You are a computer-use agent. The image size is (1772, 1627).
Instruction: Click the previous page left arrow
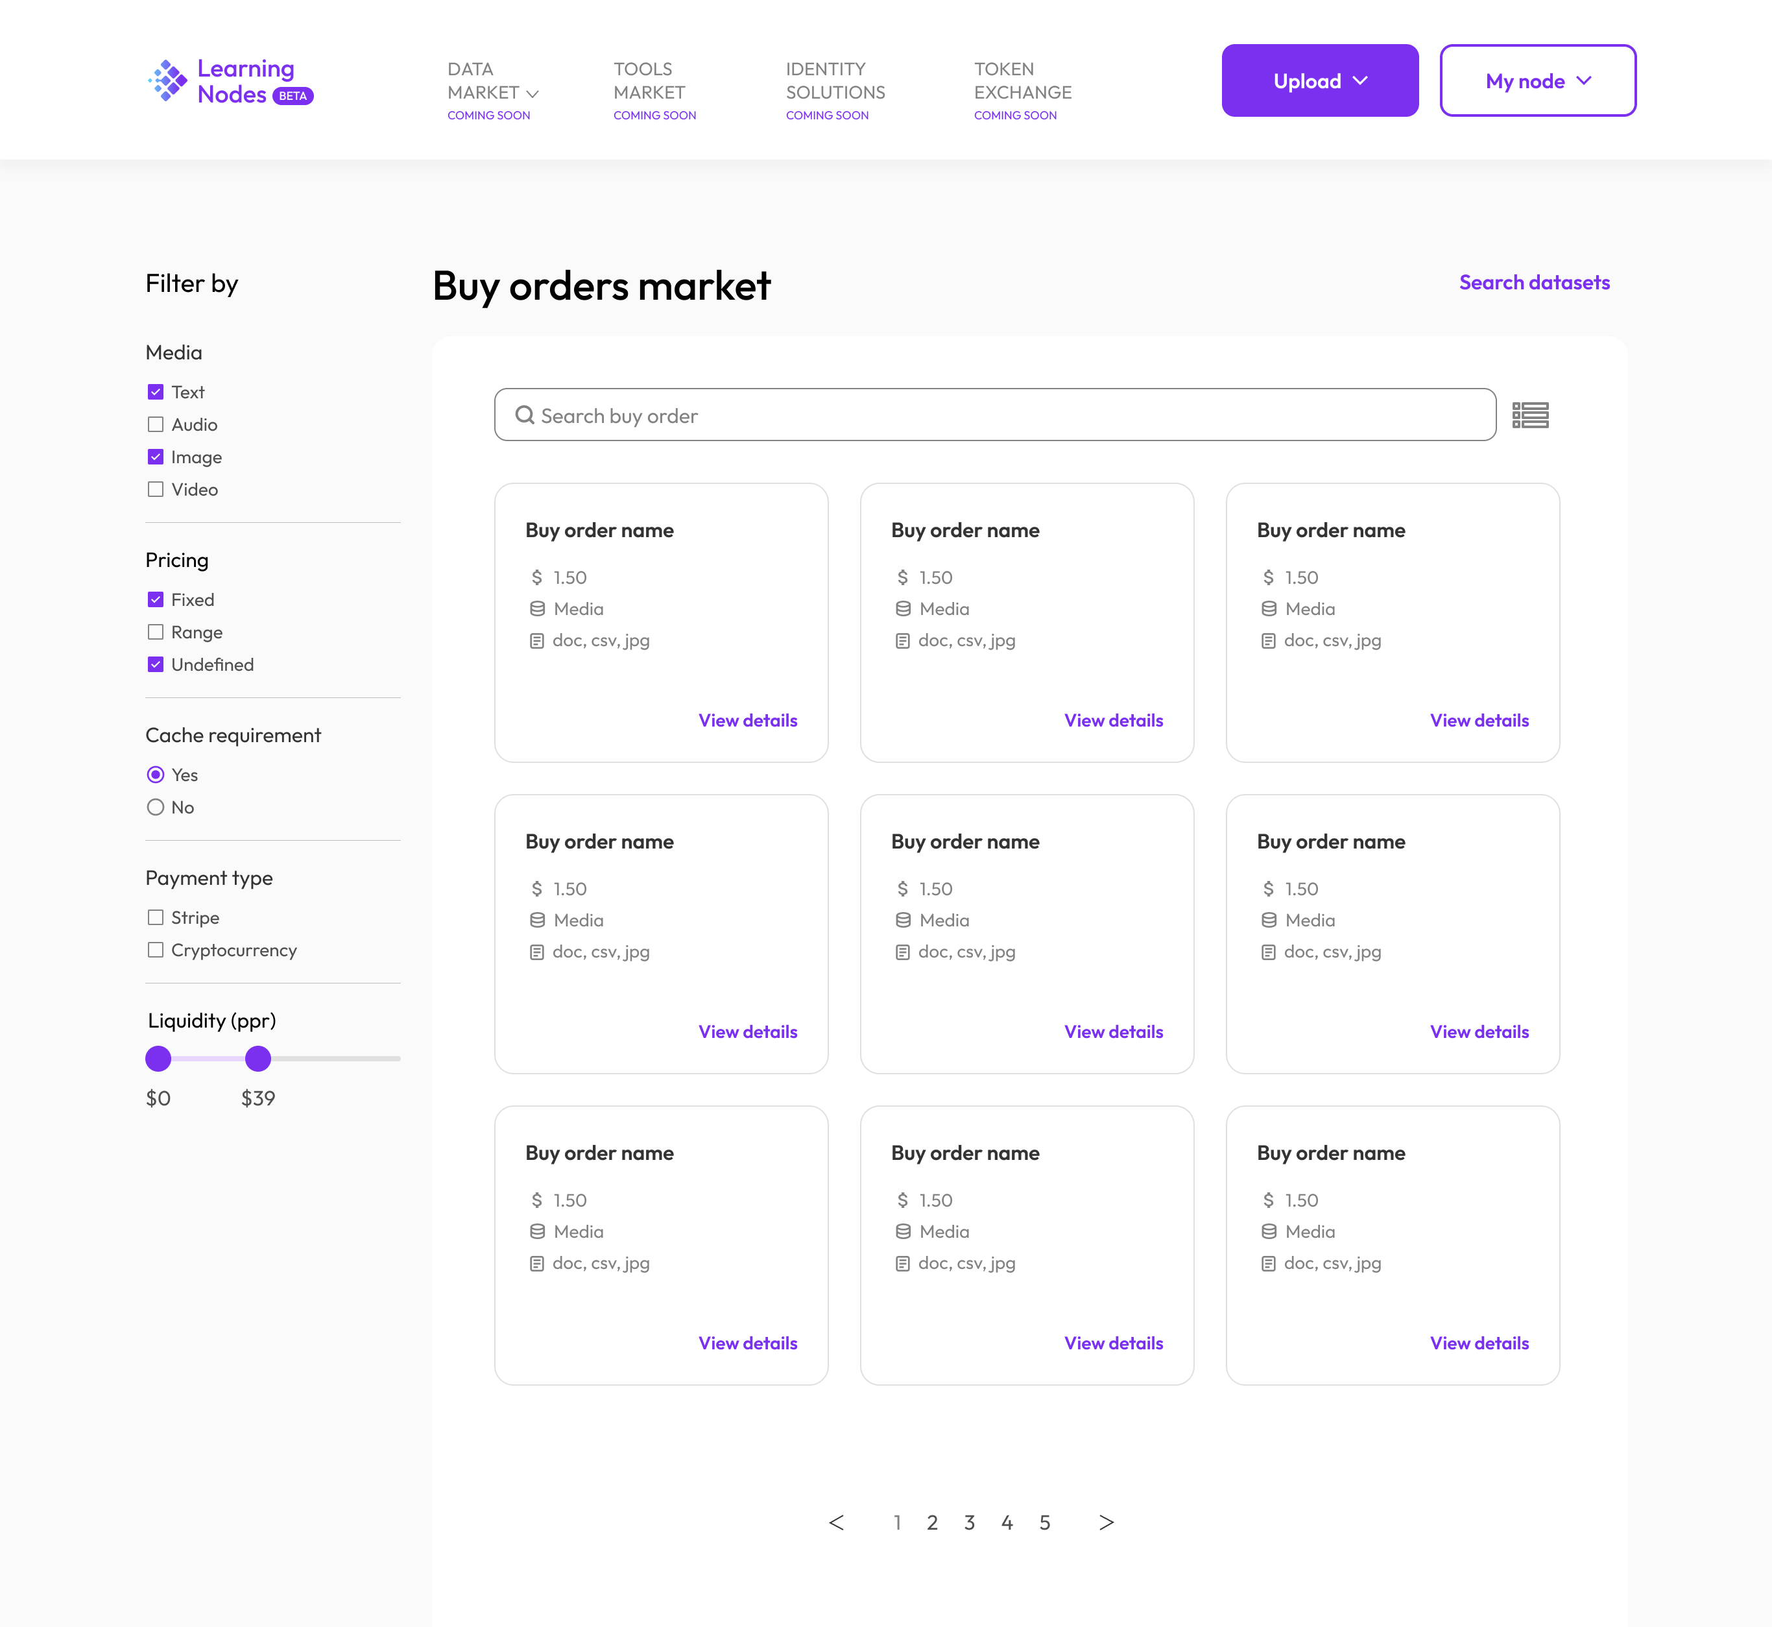(x=836, y=1522)
